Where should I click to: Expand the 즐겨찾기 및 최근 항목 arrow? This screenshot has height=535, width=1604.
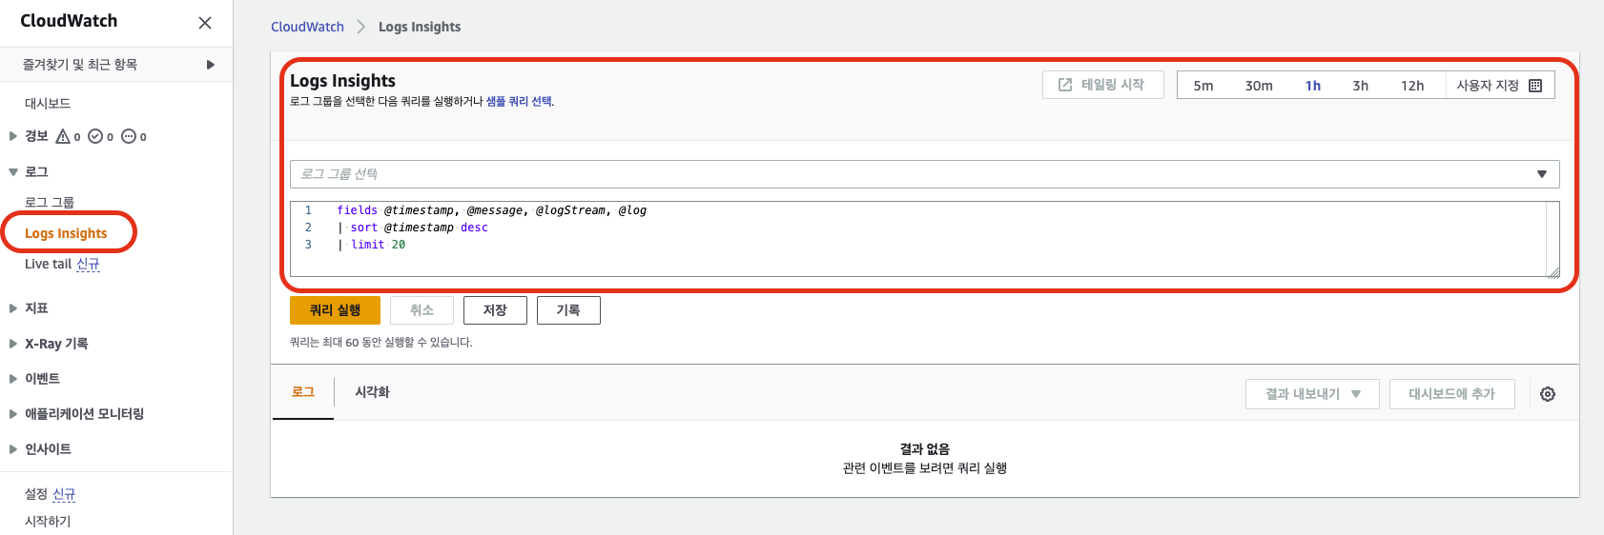[211, 65]
